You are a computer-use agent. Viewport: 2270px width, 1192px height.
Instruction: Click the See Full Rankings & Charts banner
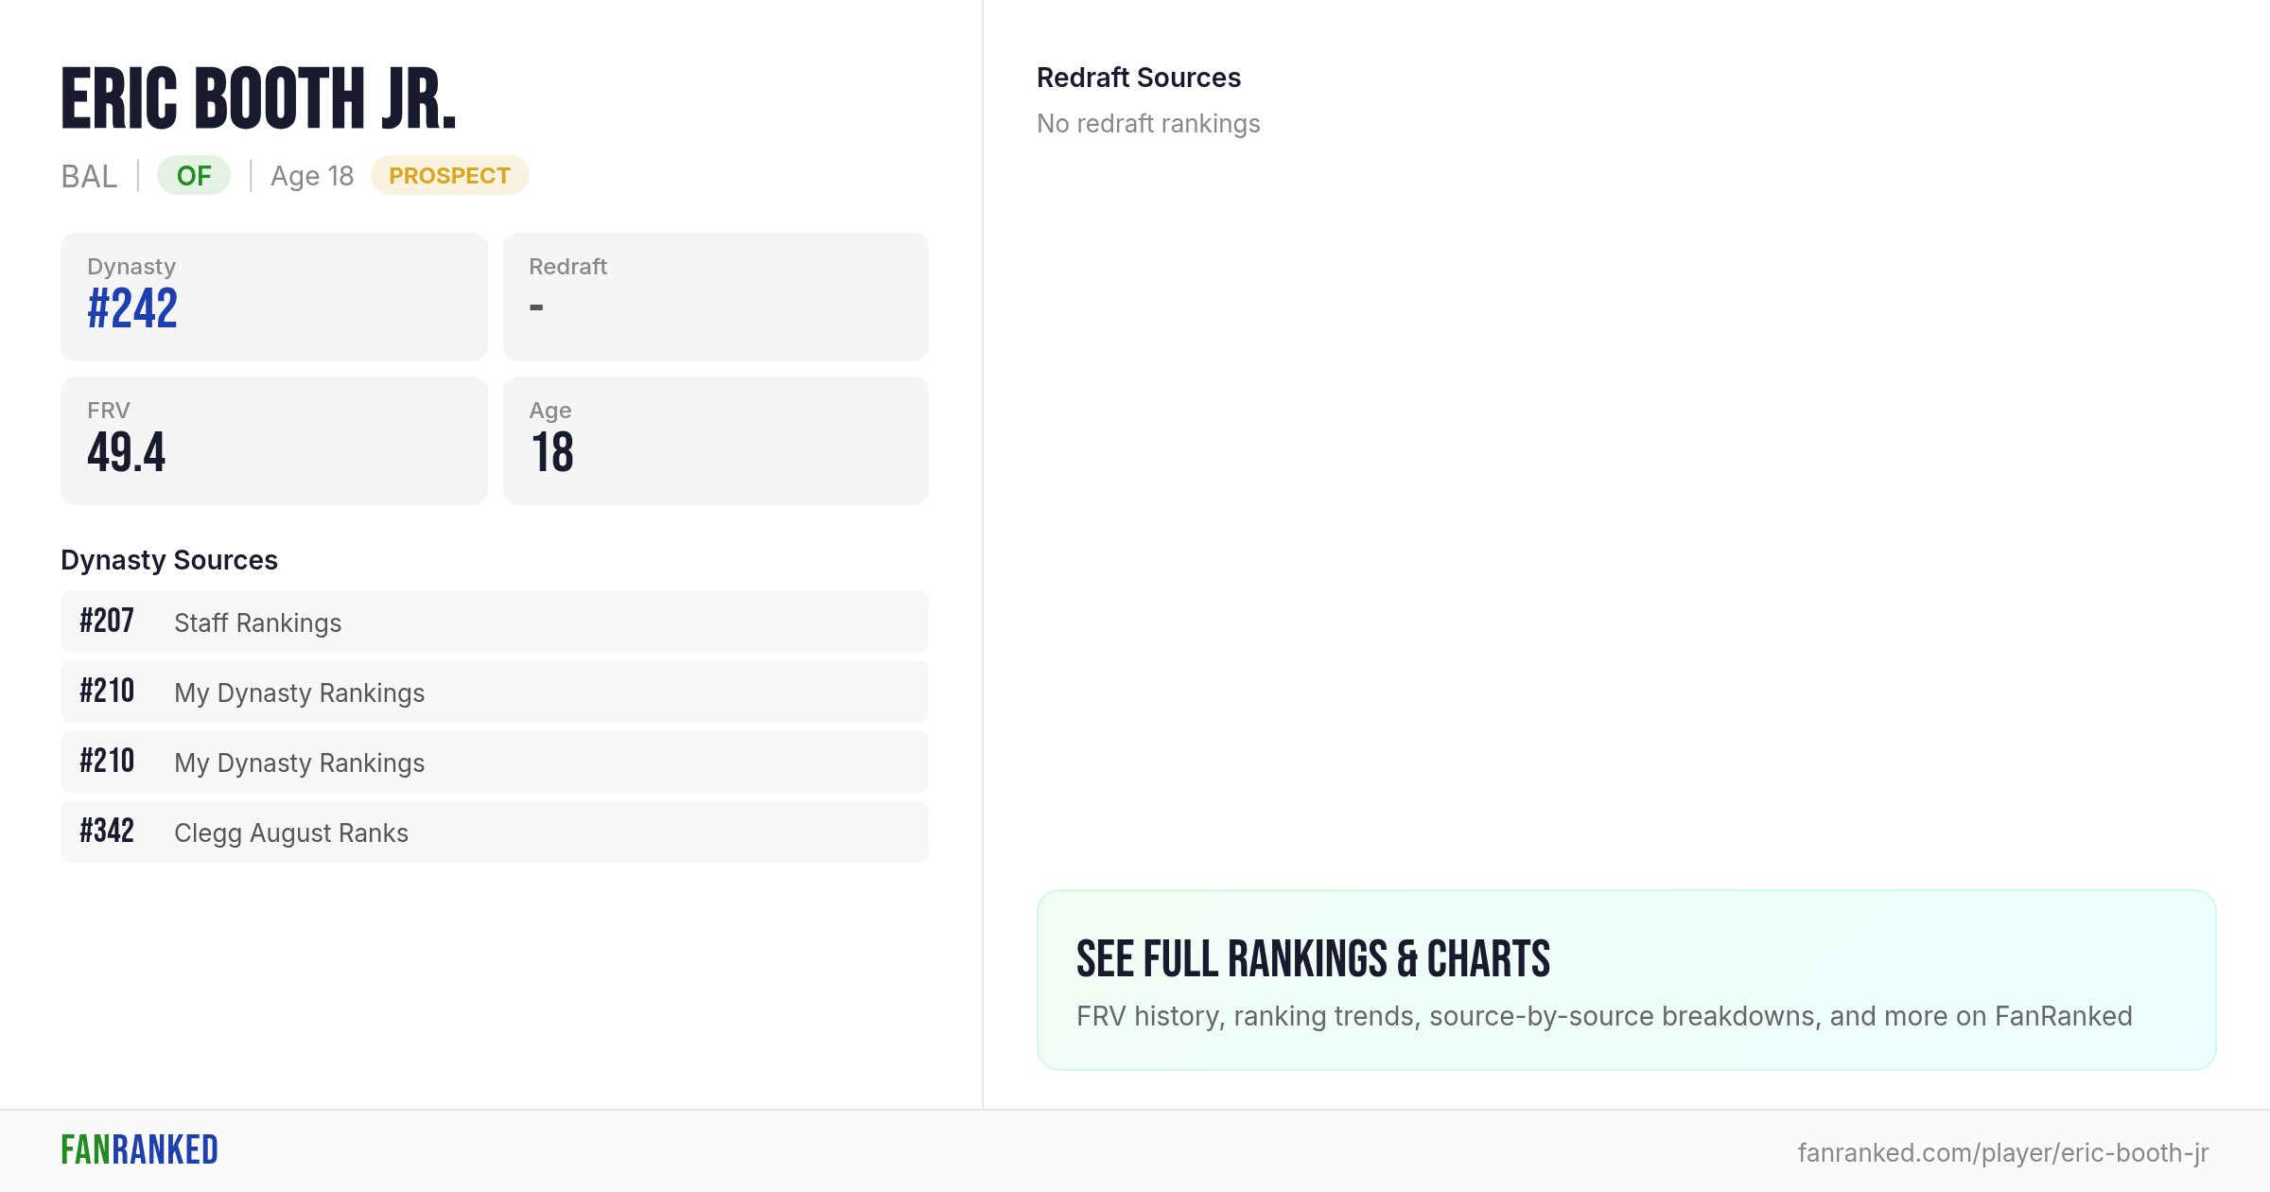[1627, 980]
